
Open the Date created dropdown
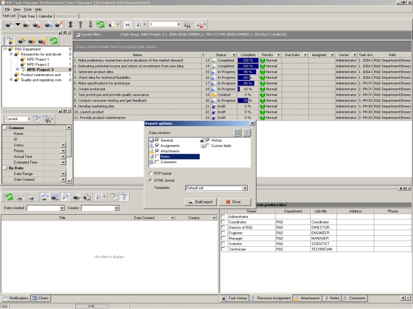point(62,208)
